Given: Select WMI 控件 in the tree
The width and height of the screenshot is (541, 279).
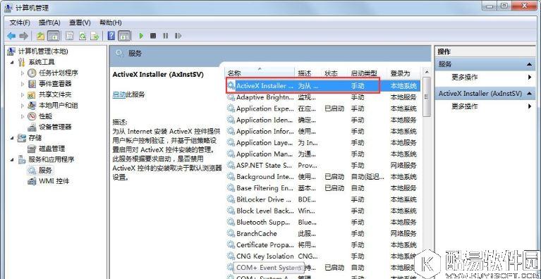Looking at the screenshot, I should click(x=54, y=181).
